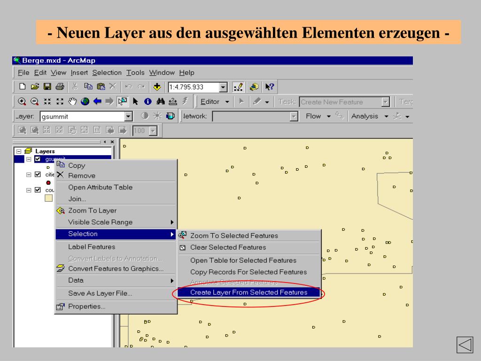Open the Window menu

162,73
